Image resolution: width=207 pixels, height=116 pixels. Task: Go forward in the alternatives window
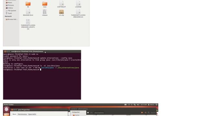tap(145, 112)
